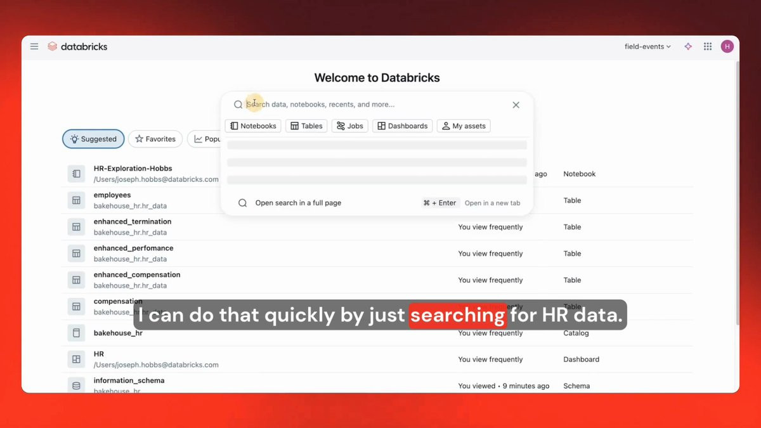The height and width of the screenshot is (428, 761).
Task: Filter search by Tables
Action: pyautogui.click(x=306, y=126)
